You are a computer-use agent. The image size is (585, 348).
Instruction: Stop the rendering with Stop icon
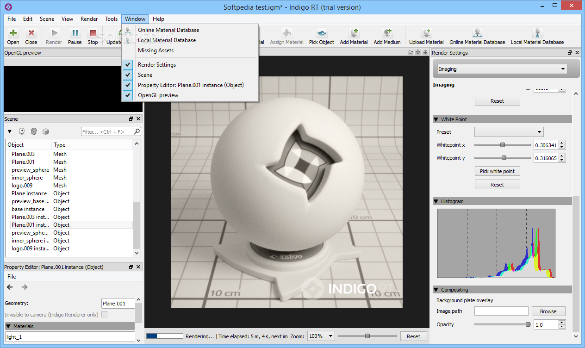point(93,33)
